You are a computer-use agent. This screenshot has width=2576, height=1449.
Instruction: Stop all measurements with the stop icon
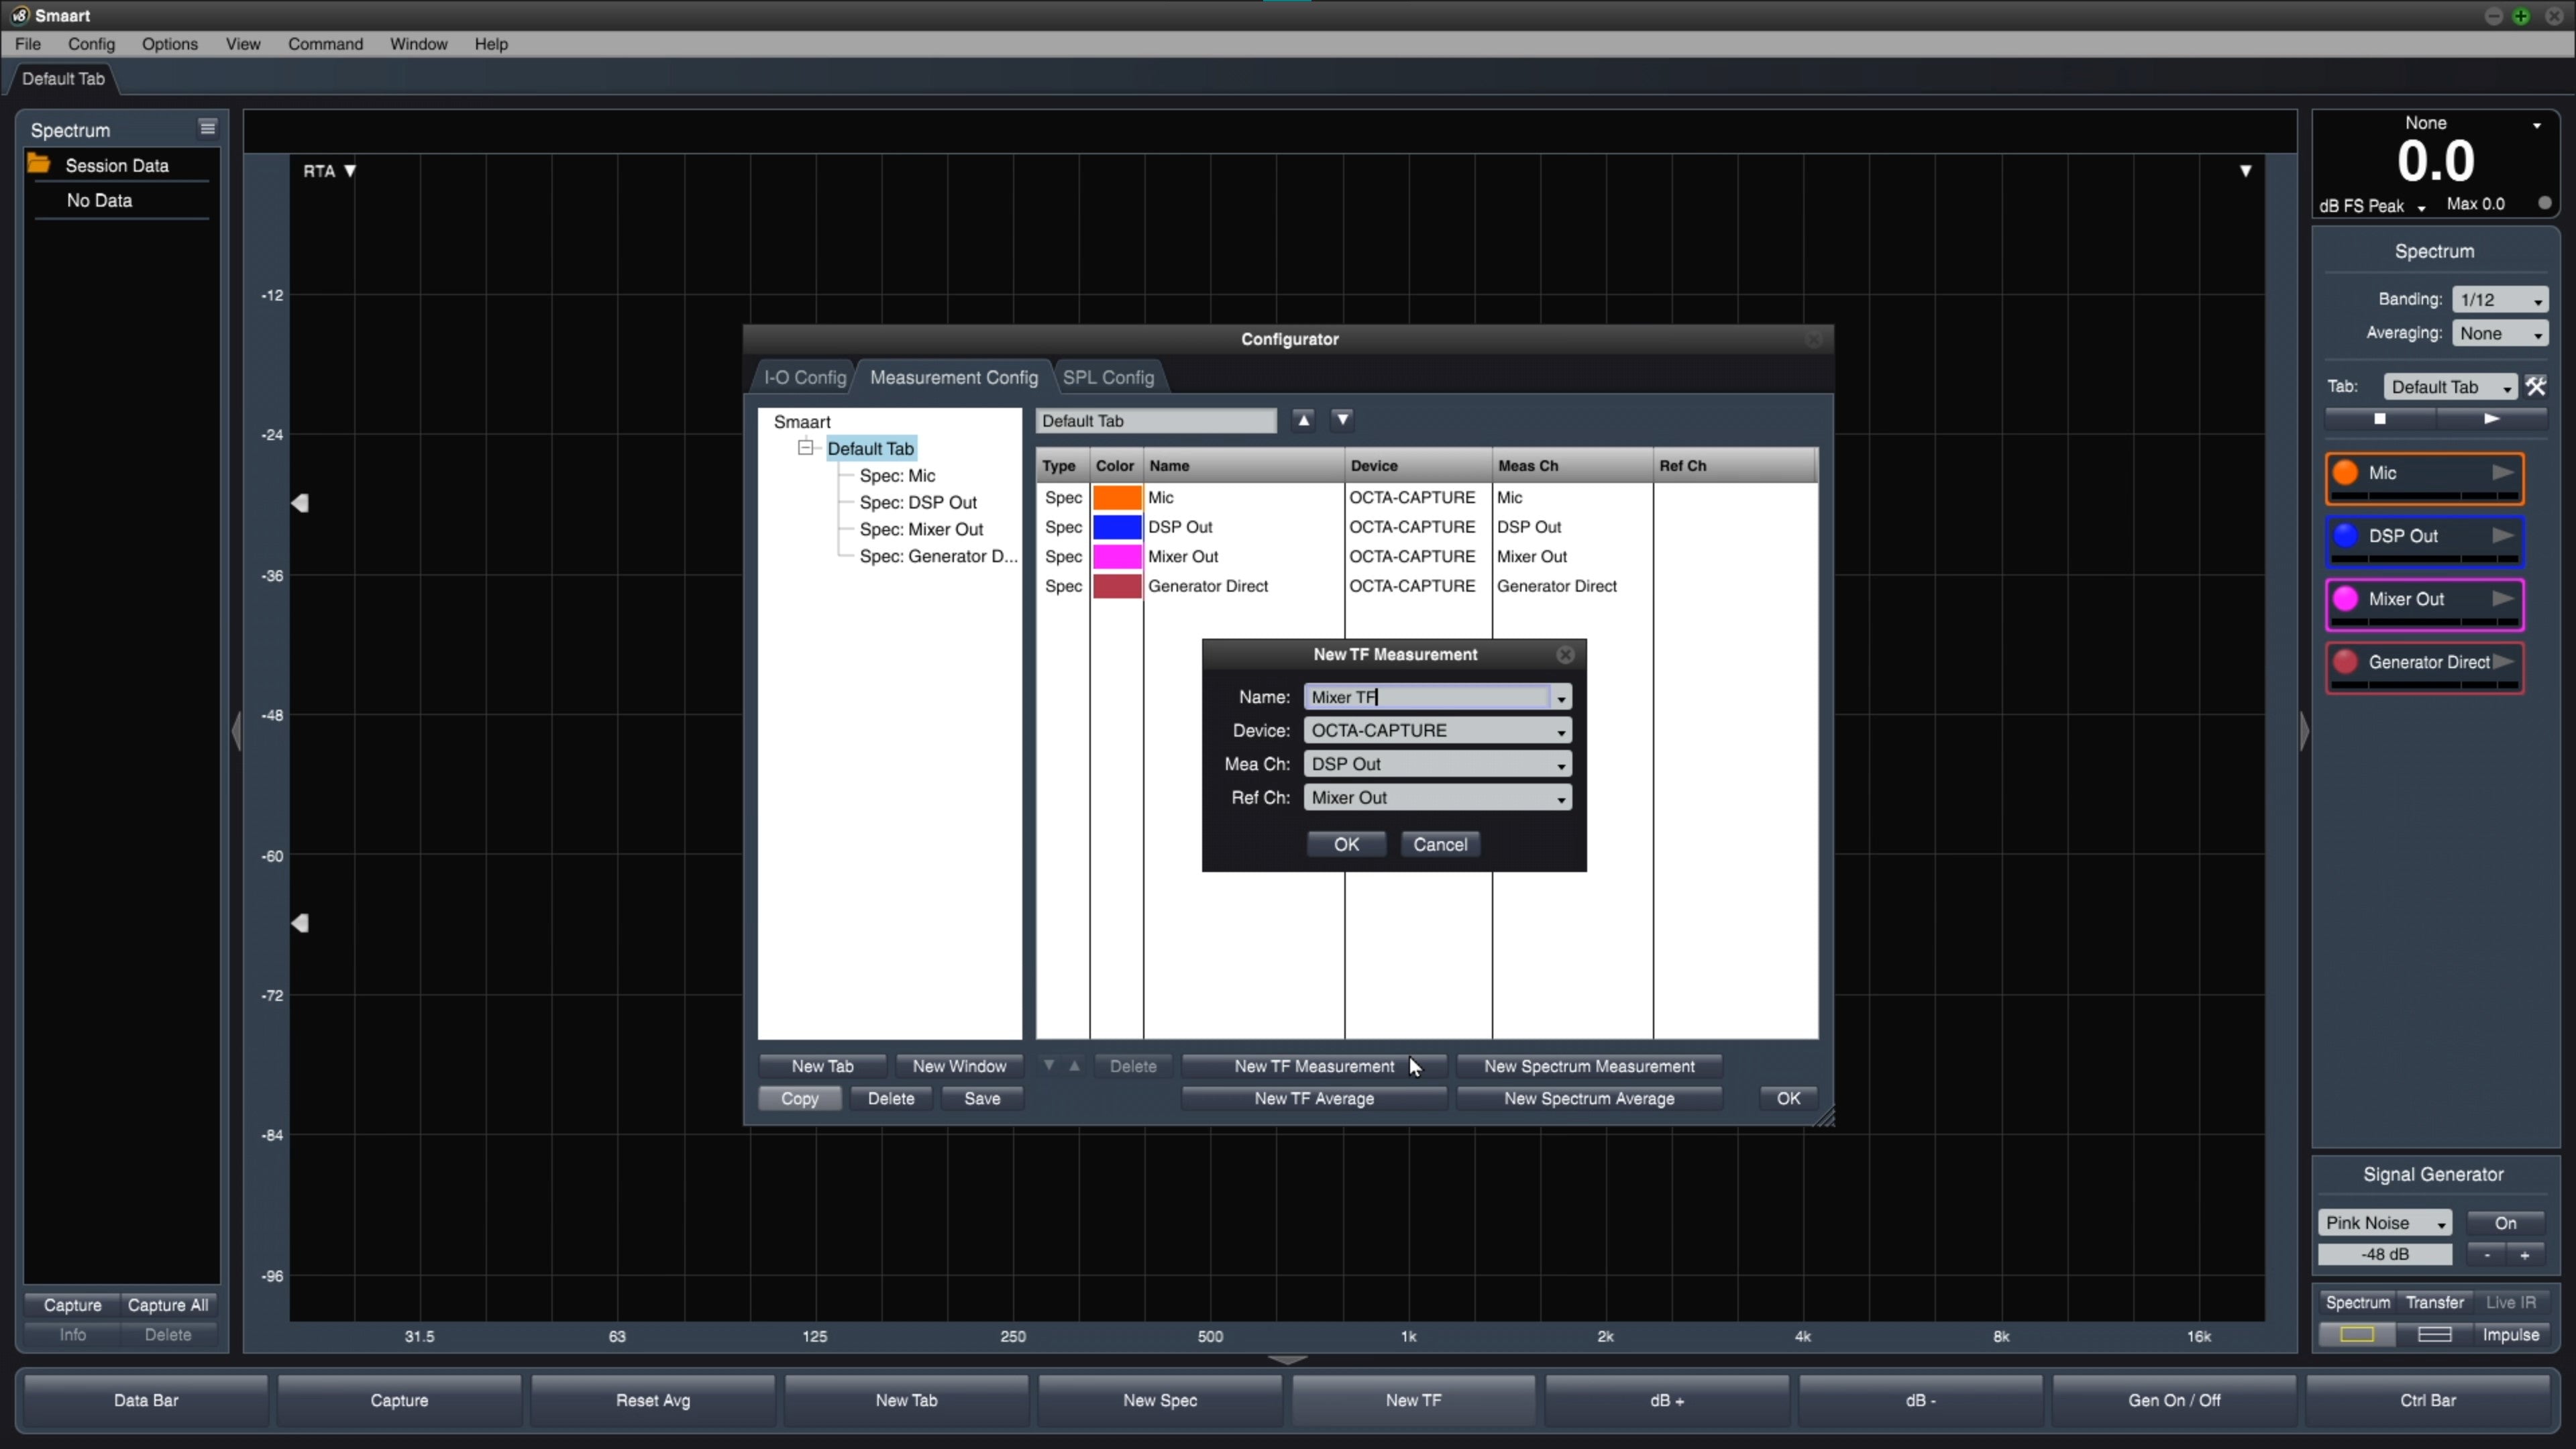pyautogui.click(x=2380, y=419)
